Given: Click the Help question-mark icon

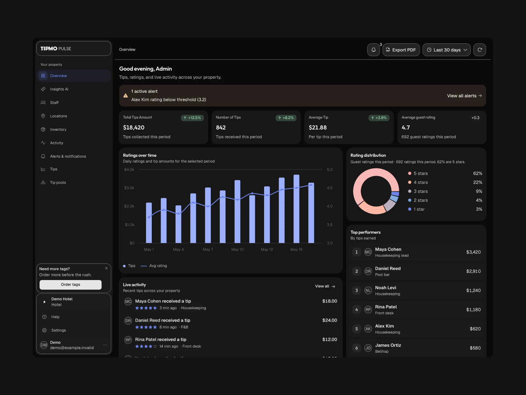Looking at the screenshot, I should [44, 317].
